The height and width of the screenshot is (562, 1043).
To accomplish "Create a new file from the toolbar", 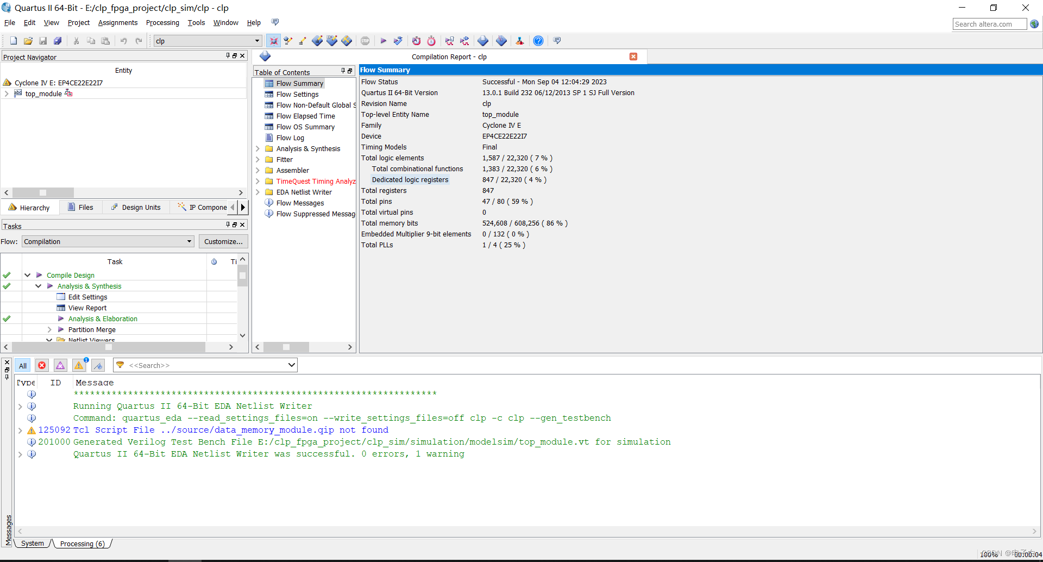I will tap(14, 41).
